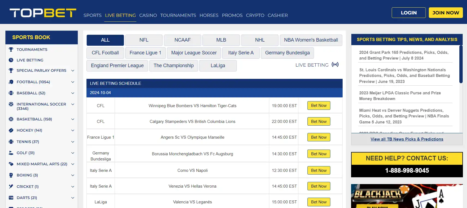The image size is (467, 208).
Task: Expand Mixed Martial Arts (22) chevron
Action: coord(73,164)
